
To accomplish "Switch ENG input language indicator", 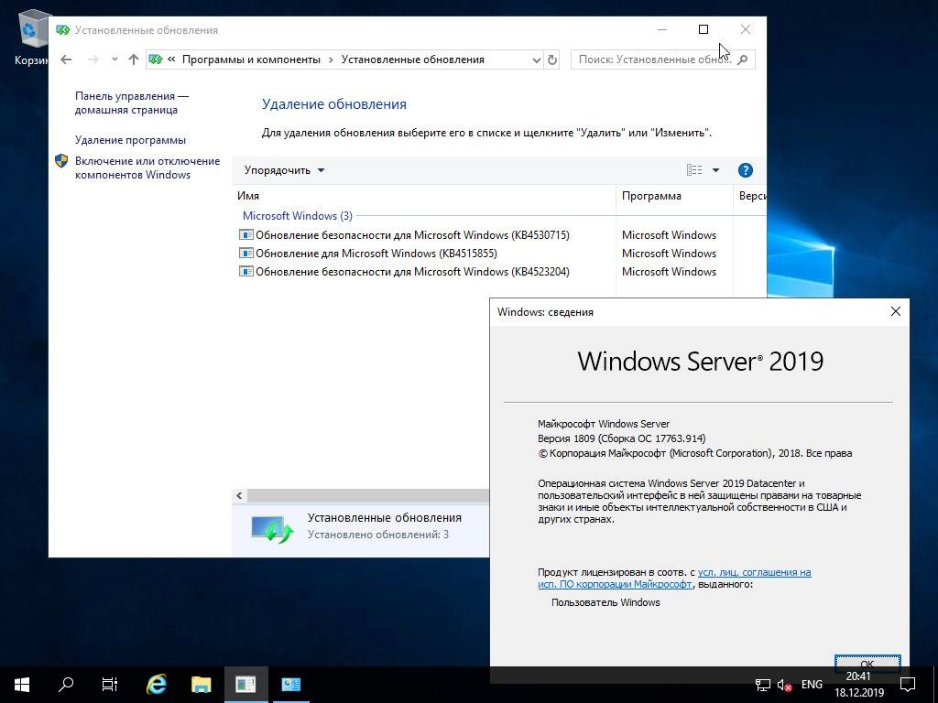I will pyautogui.click(x=812, y=685).
